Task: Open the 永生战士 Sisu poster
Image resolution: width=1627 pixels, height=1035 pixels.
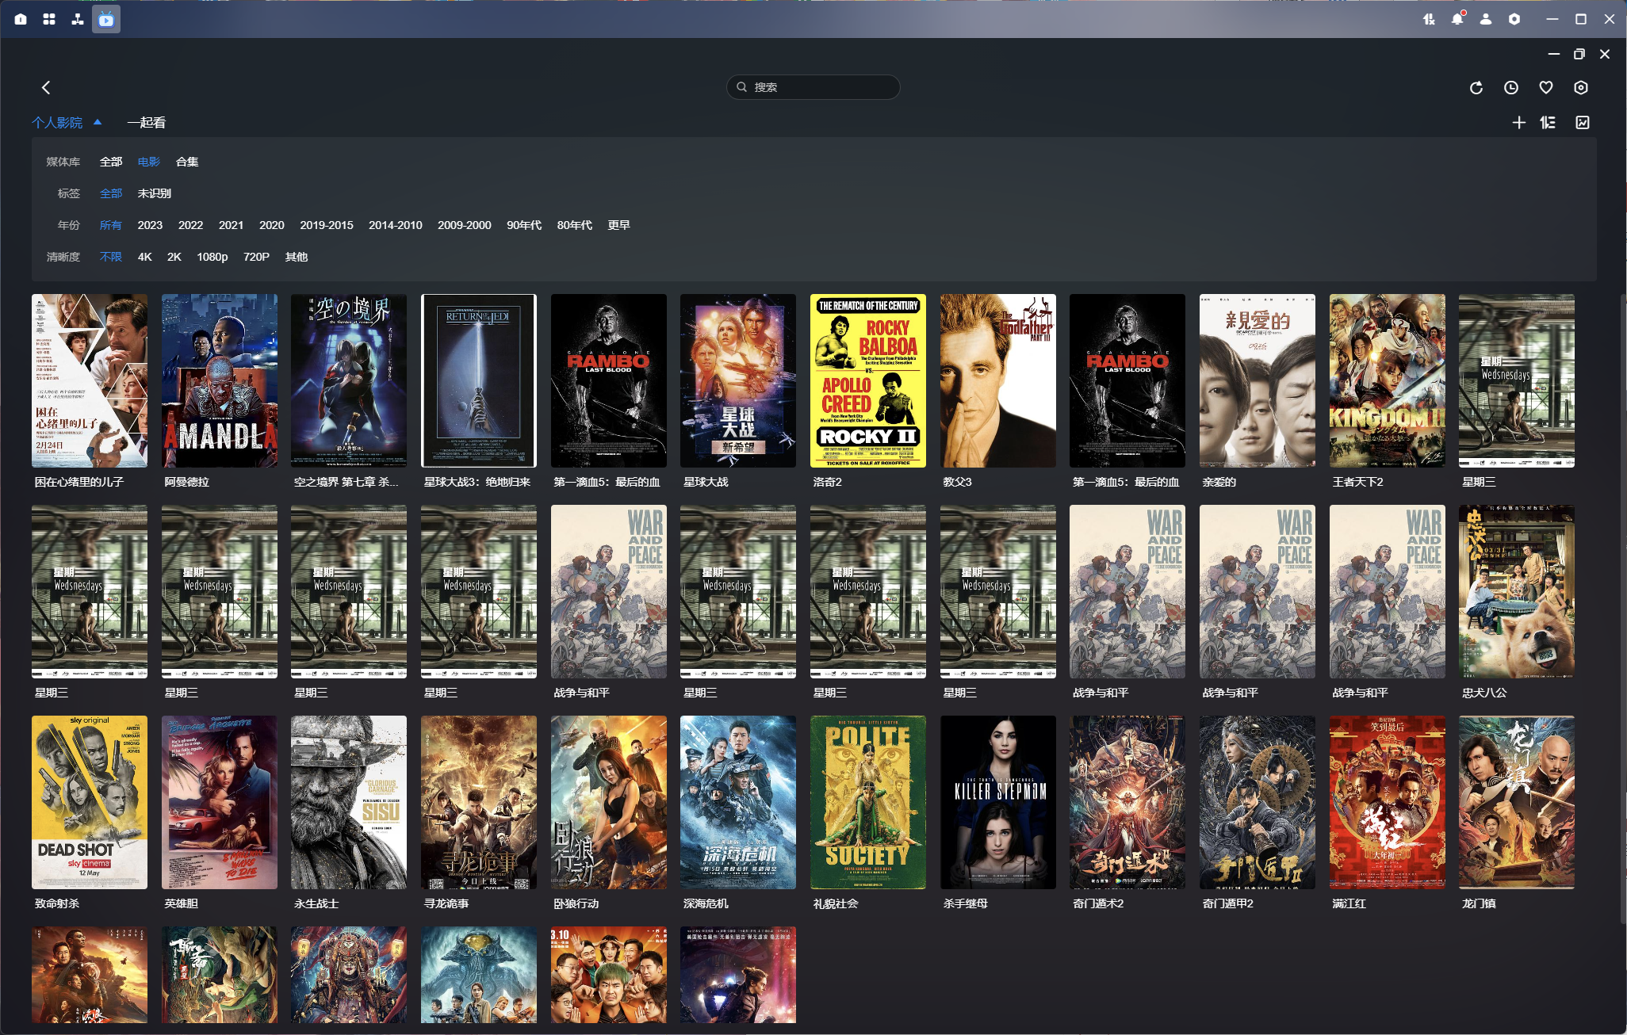Action: tap(349, 802)
